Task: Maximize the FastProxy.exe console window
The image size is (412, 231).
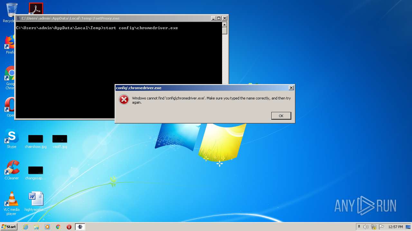Action: tap(219, 18)
